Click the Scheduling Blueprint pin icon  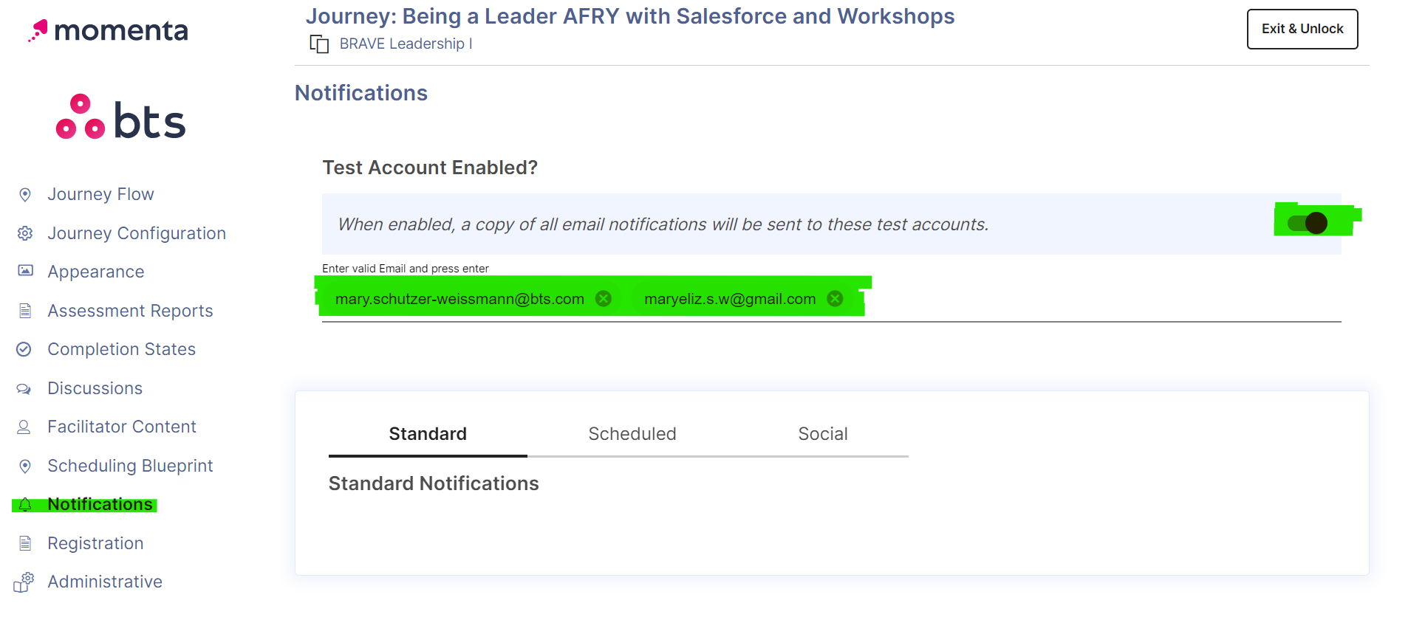tap(25, 466)
